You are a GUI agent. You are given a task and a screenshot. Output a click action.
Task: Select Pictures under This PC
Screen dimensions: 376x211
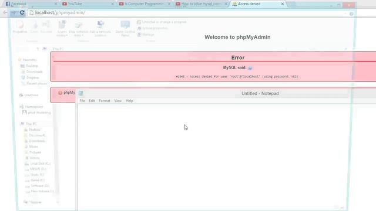point(33,152)
